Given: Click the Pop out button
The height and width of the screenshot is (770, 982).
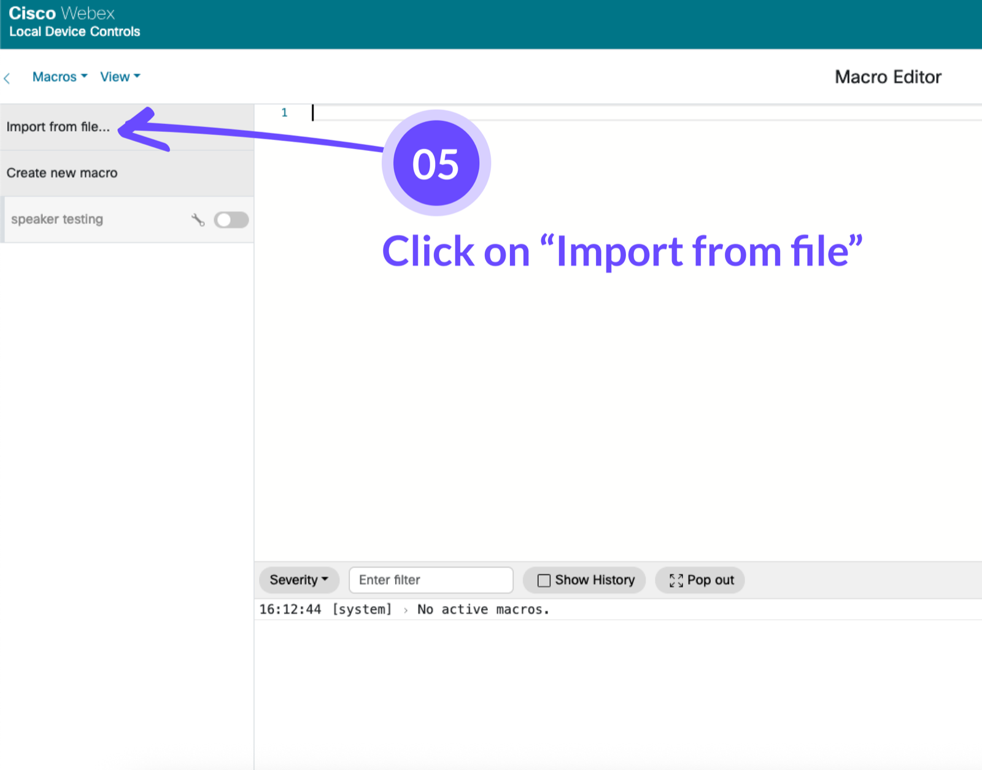Looking at the screenshot, I should click(x=700, y=580).
